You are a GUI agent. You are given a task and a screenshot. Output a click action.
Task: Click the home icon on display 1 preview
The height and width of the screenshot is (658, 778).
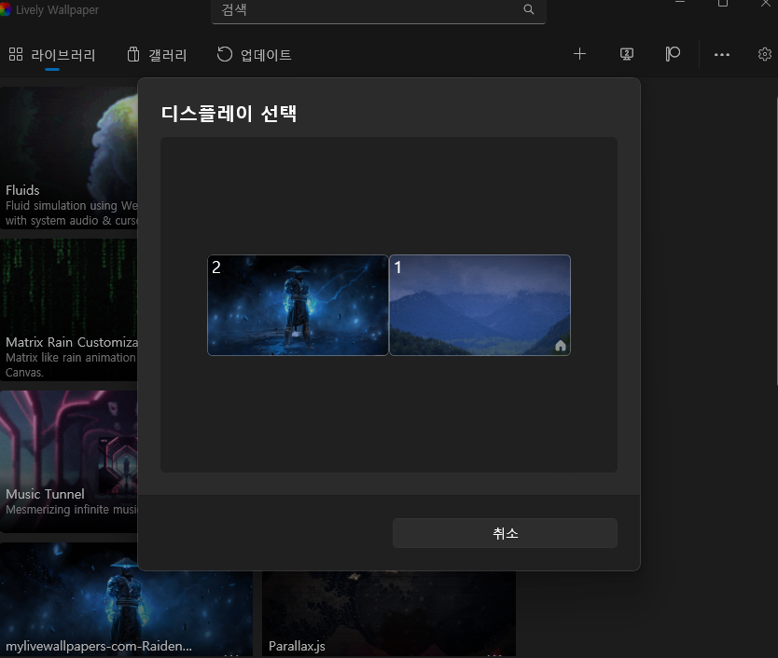561,345
